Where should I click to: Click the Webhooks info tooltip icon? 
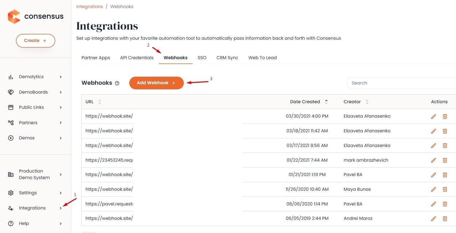117,83
